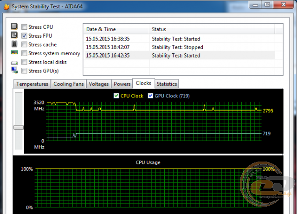Image resolution: width=297 pixels, height=214 pixels.
Task: Click the monitor icon beside Stress GPU(s)
Action: (14, 70)
